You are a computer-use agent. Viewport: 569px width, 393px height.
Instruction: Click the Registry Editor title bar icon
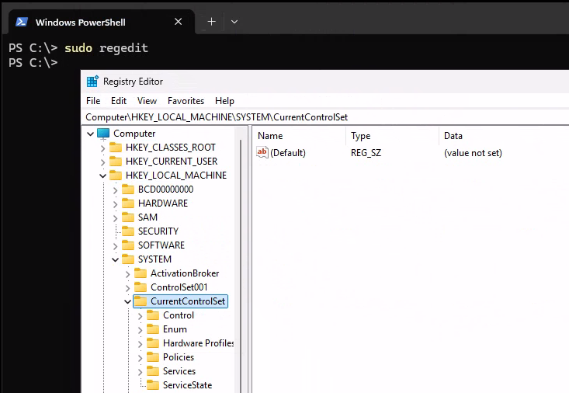coord(92,82)
